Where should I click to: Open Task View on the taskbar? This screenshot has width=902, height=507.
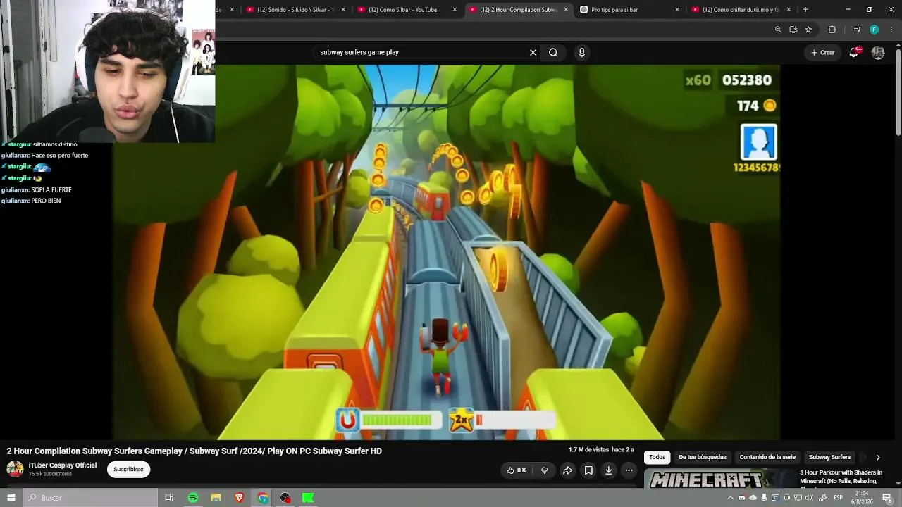coord(169,498)
